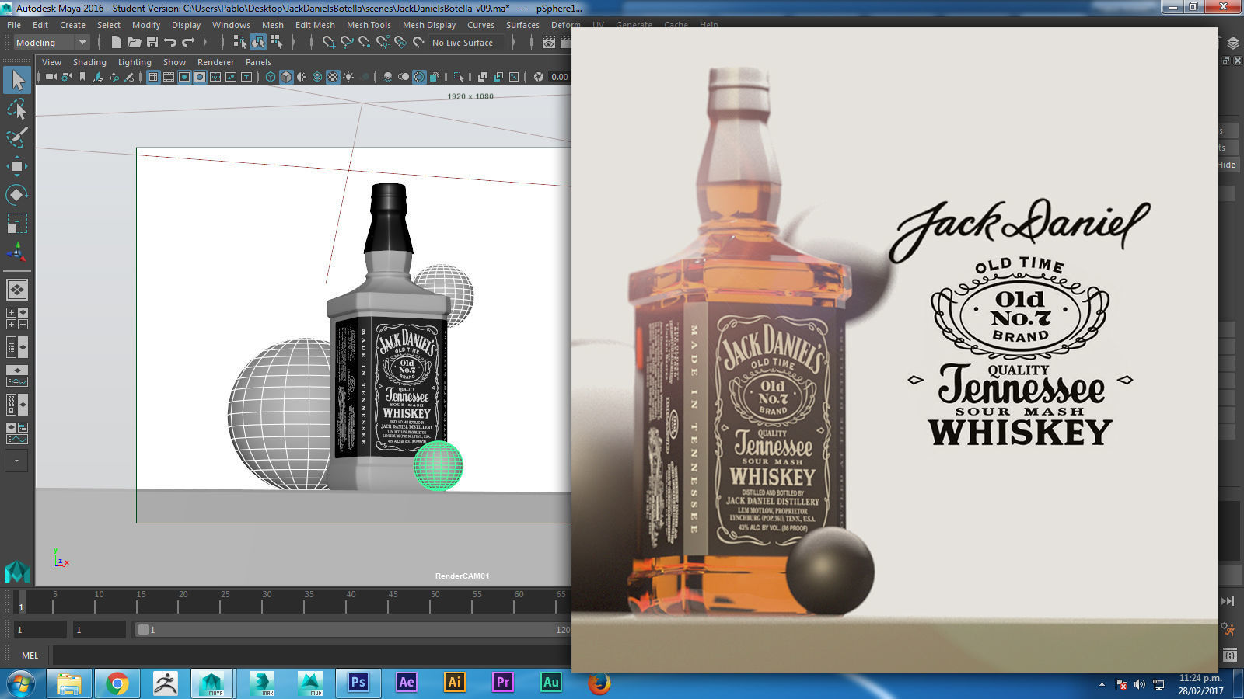Screen dimensions: 1244x699
Task: Click the playback range start field
Action: (100, 630)
